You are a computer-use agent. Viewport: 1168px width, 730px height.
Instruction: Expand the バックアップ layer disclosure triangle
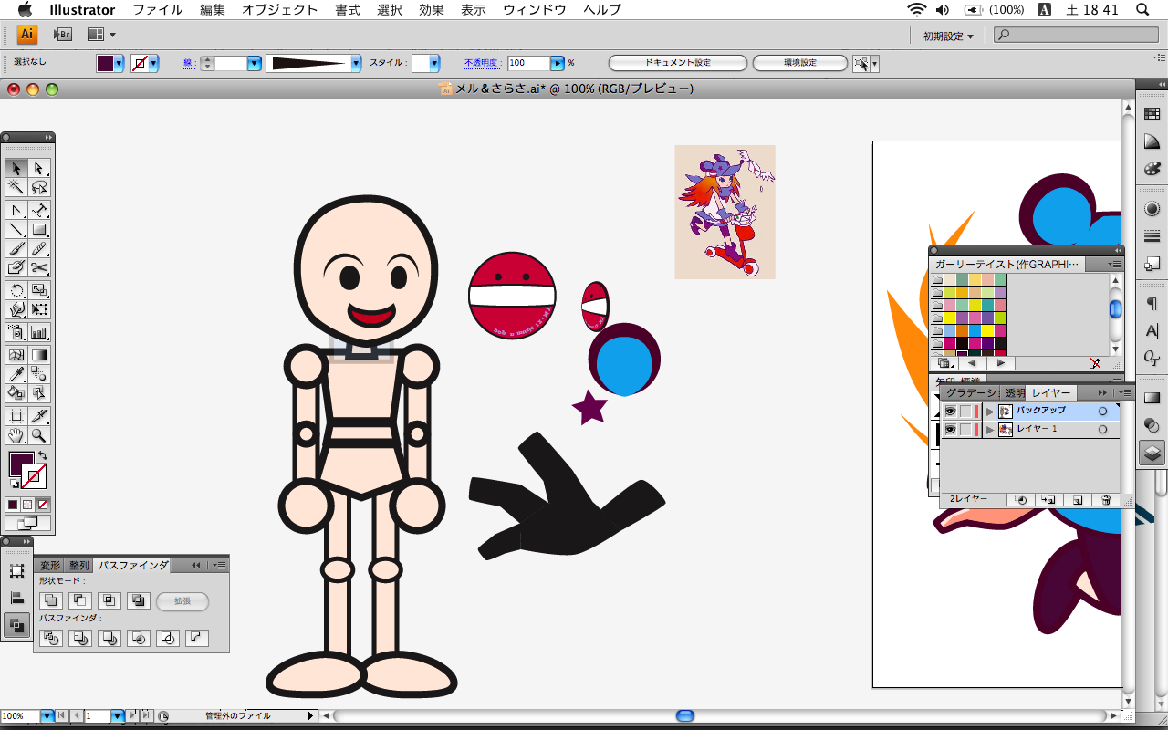990,412
